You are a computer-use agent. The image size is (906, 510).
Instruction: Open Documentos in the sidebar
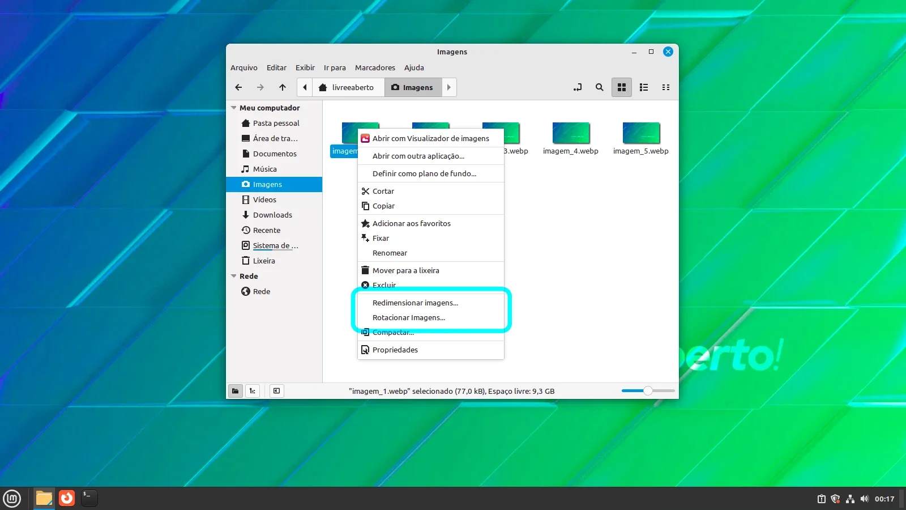pos(274,154)
